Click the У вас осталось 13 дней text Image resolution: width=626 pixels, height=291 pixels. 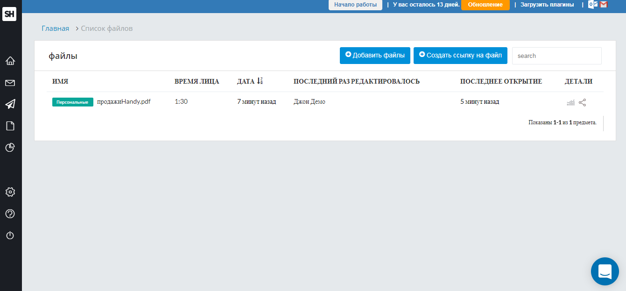tap(426, 5)
